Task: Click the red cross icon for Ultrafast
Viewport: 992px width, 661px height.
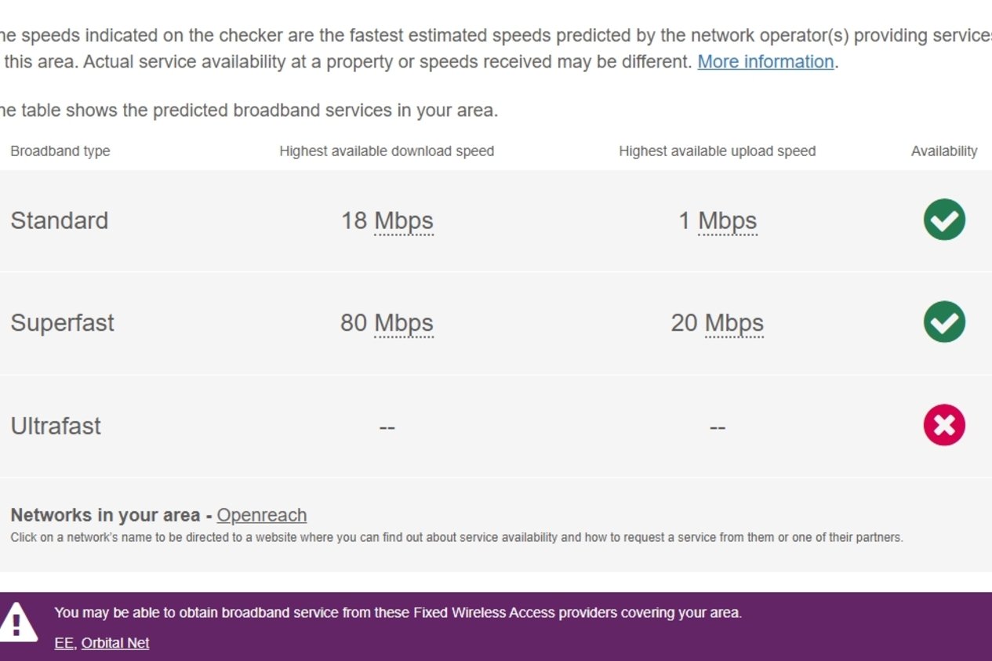Action: pyautogui.click(x=944, y=425)
